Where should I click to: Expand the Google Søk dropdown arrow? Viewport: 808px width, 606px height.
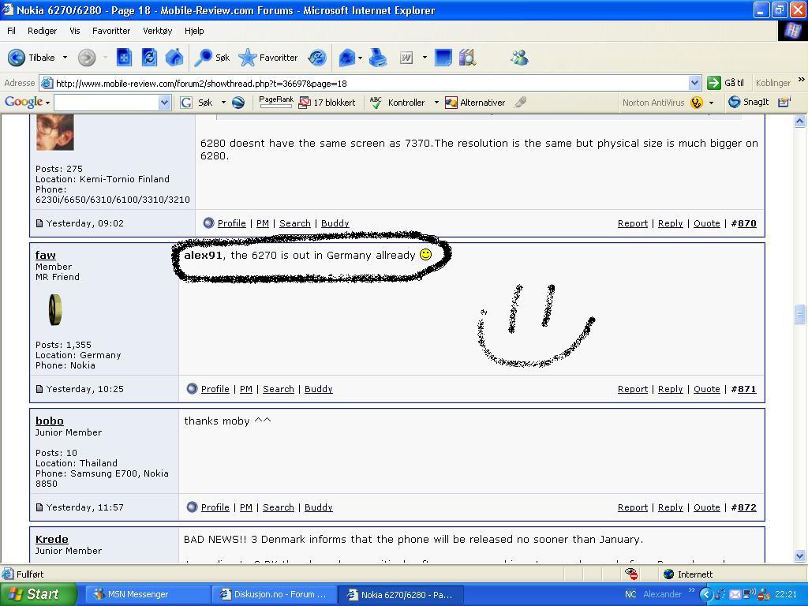tap(223, 103)
